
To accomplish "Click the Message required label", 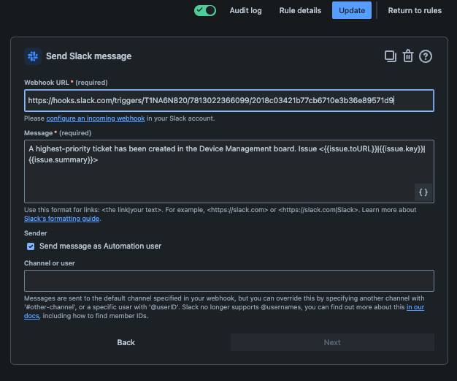I will coord(58,133).
